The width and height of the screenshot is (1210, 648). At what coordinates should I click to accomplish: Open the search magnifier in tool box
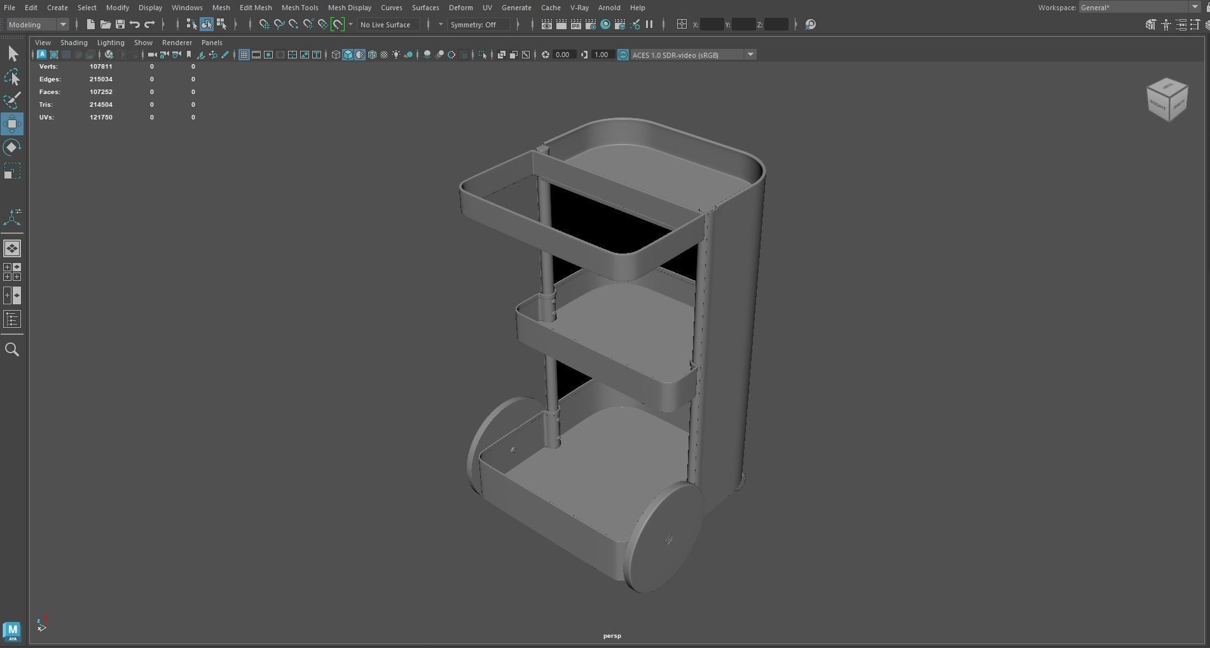click(x=12, y=349)
